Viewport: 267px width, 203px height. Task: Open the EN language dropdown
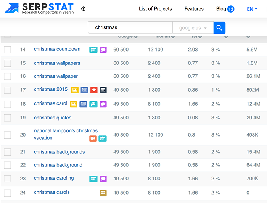pyautogui.click(x=252, y=9)
